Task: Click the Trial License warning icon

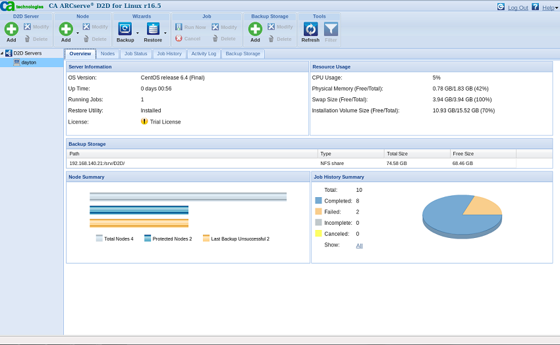Action: (x=144, y=121)
